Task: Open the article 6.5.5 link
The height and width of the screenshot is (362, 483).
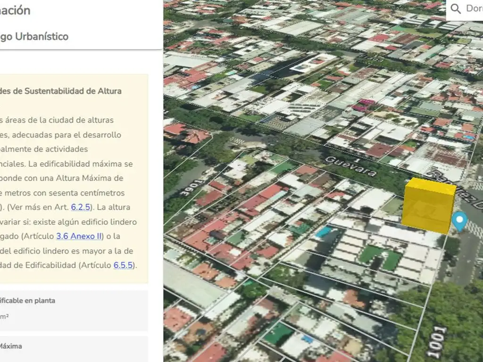Action: [123, 265]
